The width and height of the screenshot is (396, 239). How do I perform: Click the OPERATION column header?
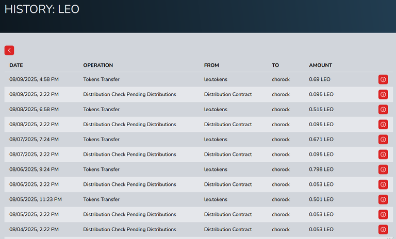point(98,65)
